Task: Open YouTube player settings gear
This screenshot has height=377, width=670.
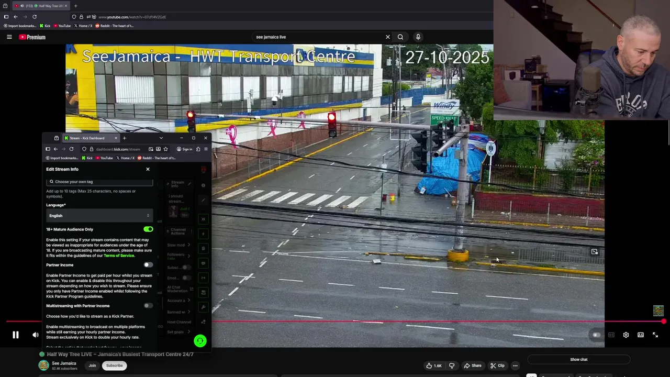Action: point(626,335)
